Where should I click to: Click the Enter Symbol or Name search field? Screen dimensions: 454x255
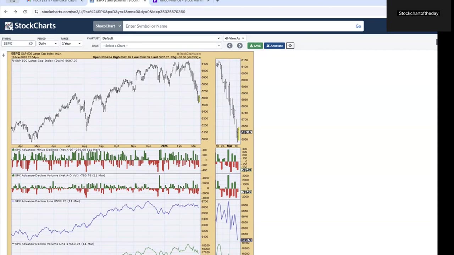[x=238, y=26]
